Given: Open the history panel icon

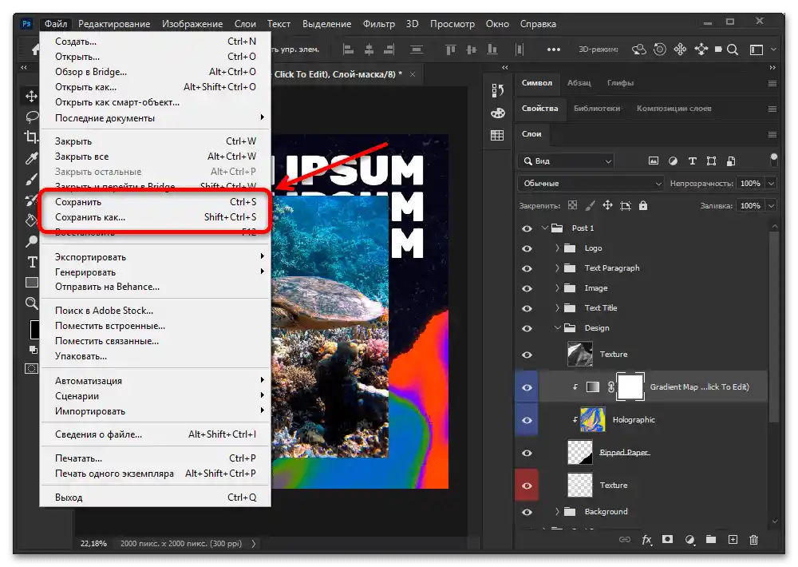Looking at the screenshot, I should pos(497,90).
